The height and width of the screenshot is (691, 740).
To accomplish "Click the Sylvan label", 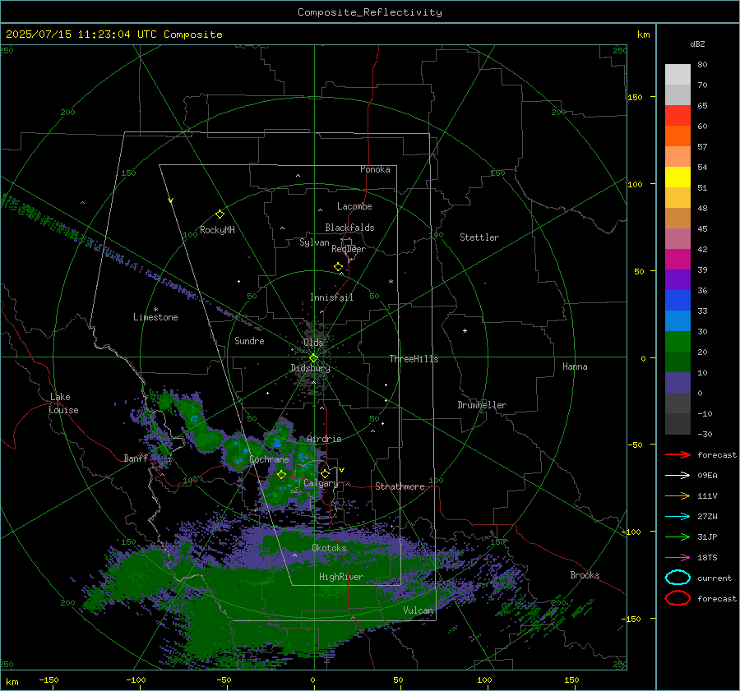I will point(314,242).
